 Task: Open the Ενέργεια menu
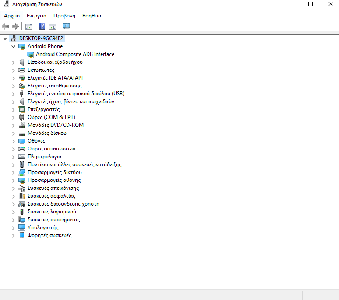tap(36, 16)
